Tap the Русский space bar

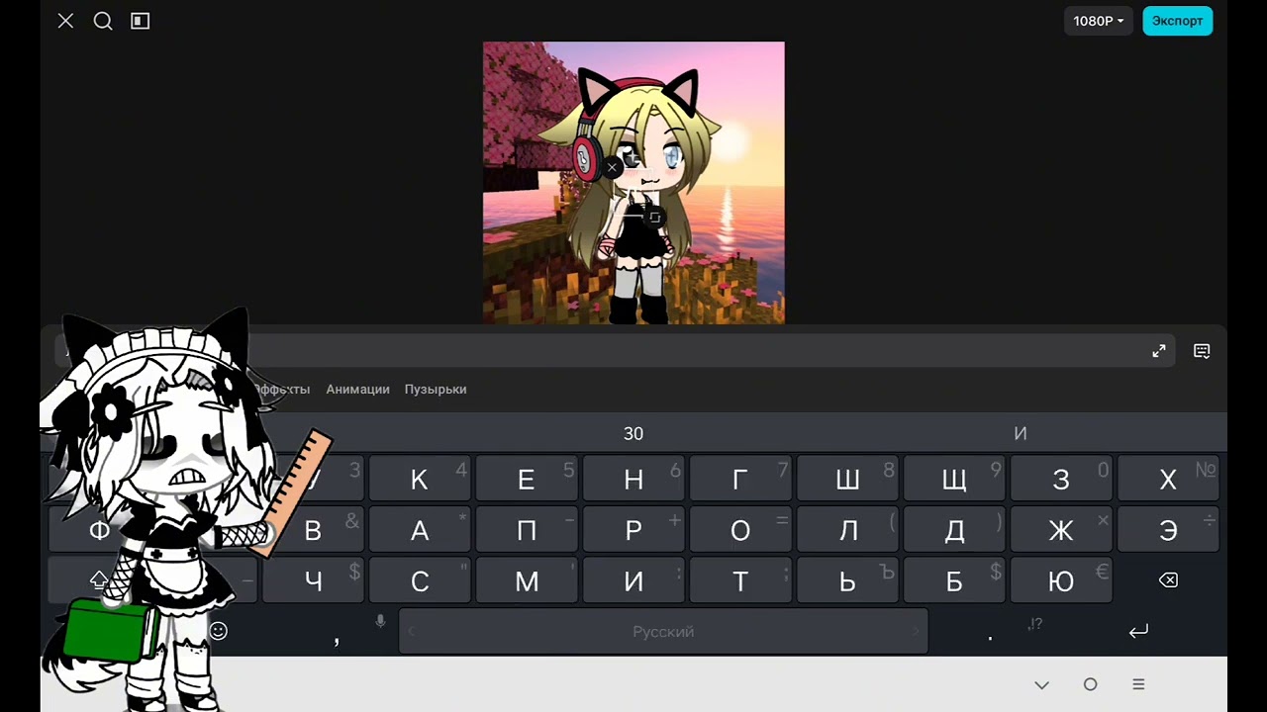pos(663,631)
